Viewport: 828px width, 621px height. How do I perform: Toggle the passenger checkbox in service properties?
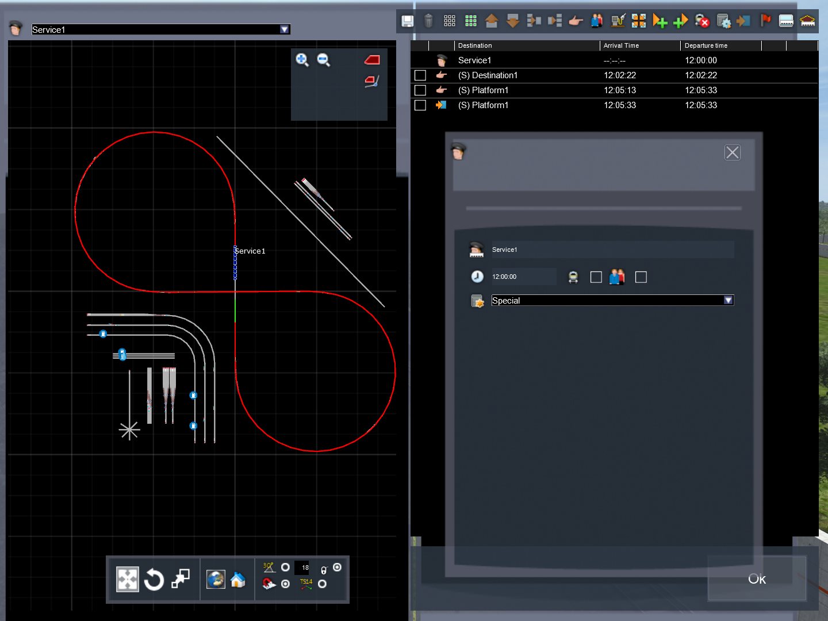coord(641,277)
